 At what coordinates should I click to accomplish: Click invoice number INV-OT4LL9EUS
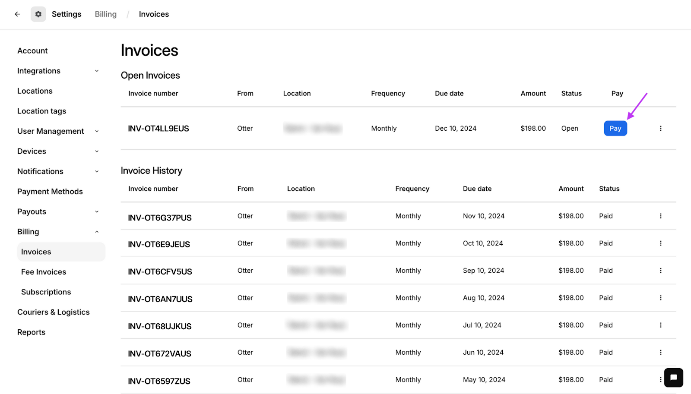pos(158,129)
